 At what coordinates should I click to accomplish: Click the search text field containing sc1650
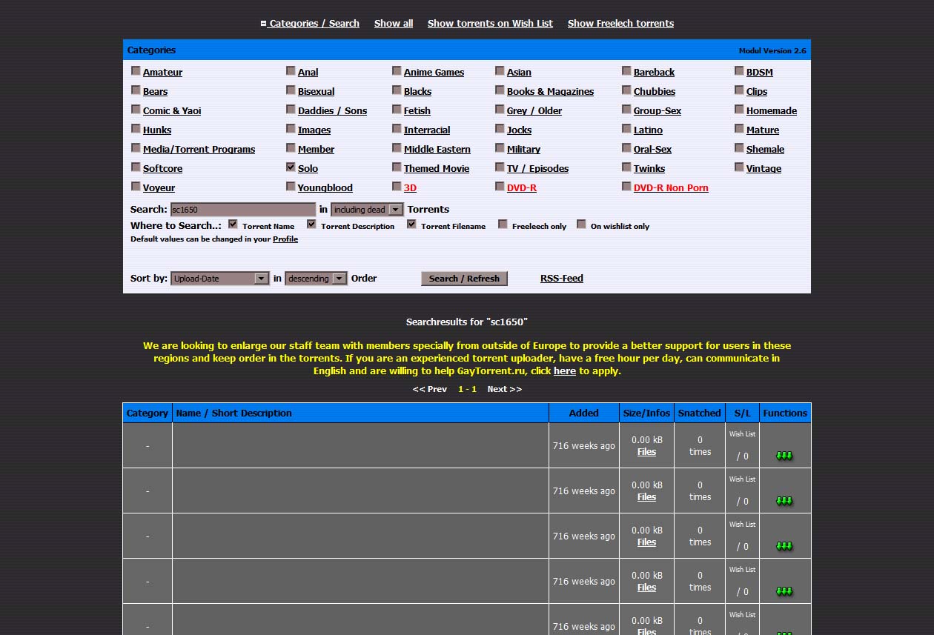(243, 210)
